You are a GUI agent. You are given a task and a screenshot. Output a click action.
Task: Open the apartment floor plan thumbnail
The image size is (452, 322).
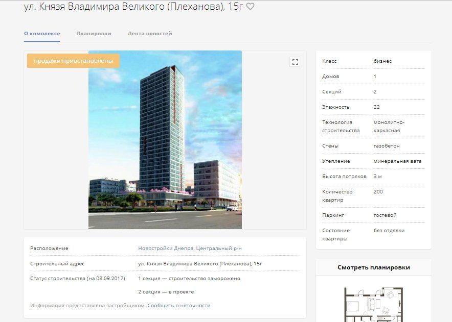[x=373, y=304]
